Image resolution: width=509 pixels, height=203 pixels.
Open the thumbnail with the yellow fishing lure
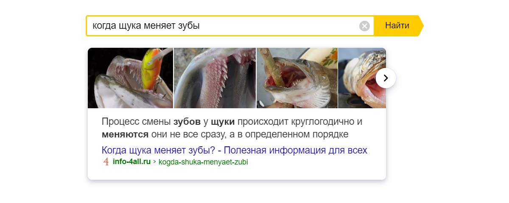(x=131, y=78)
